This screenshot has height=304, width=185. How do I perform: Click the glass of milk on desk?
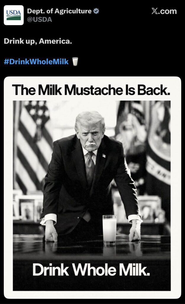(x=110, y=229)
